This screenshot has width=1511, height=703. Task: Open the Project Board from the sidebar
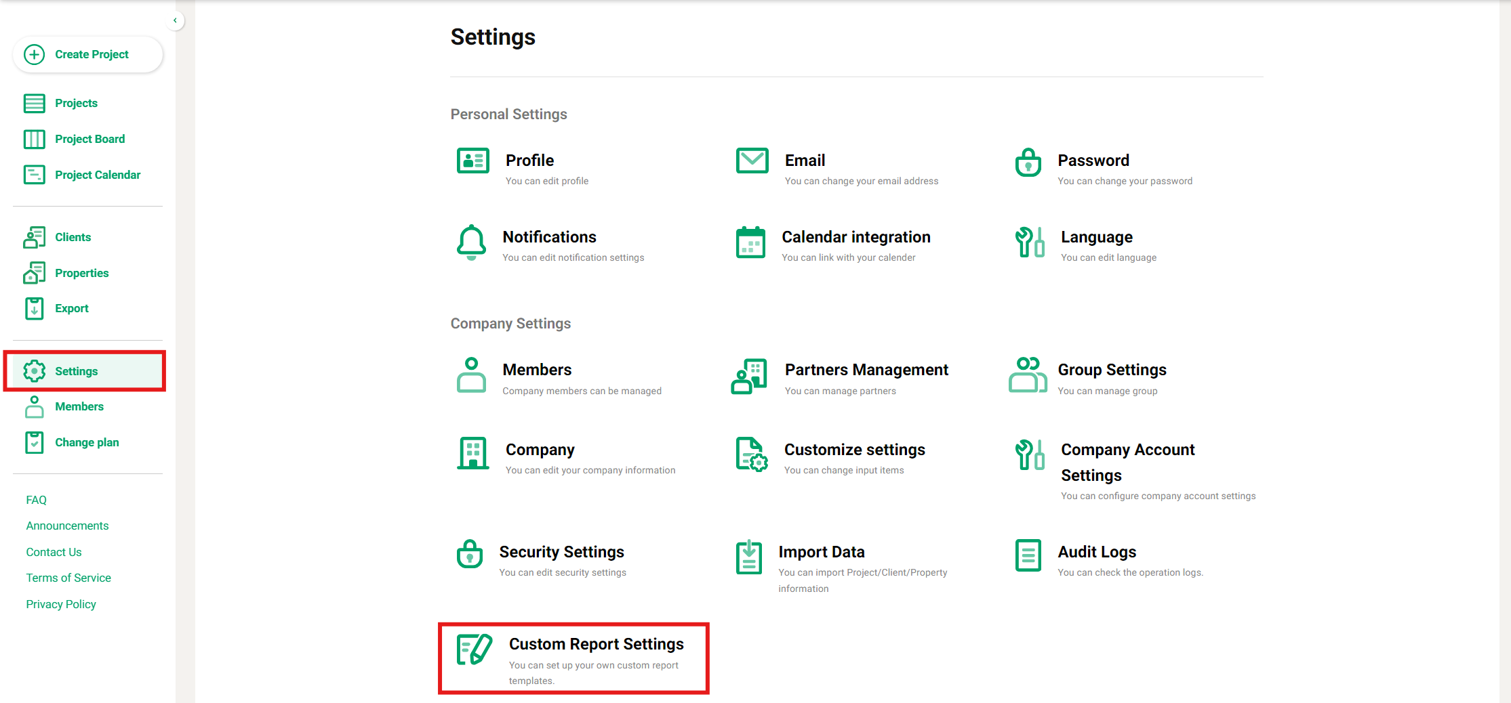click(89, 139)
